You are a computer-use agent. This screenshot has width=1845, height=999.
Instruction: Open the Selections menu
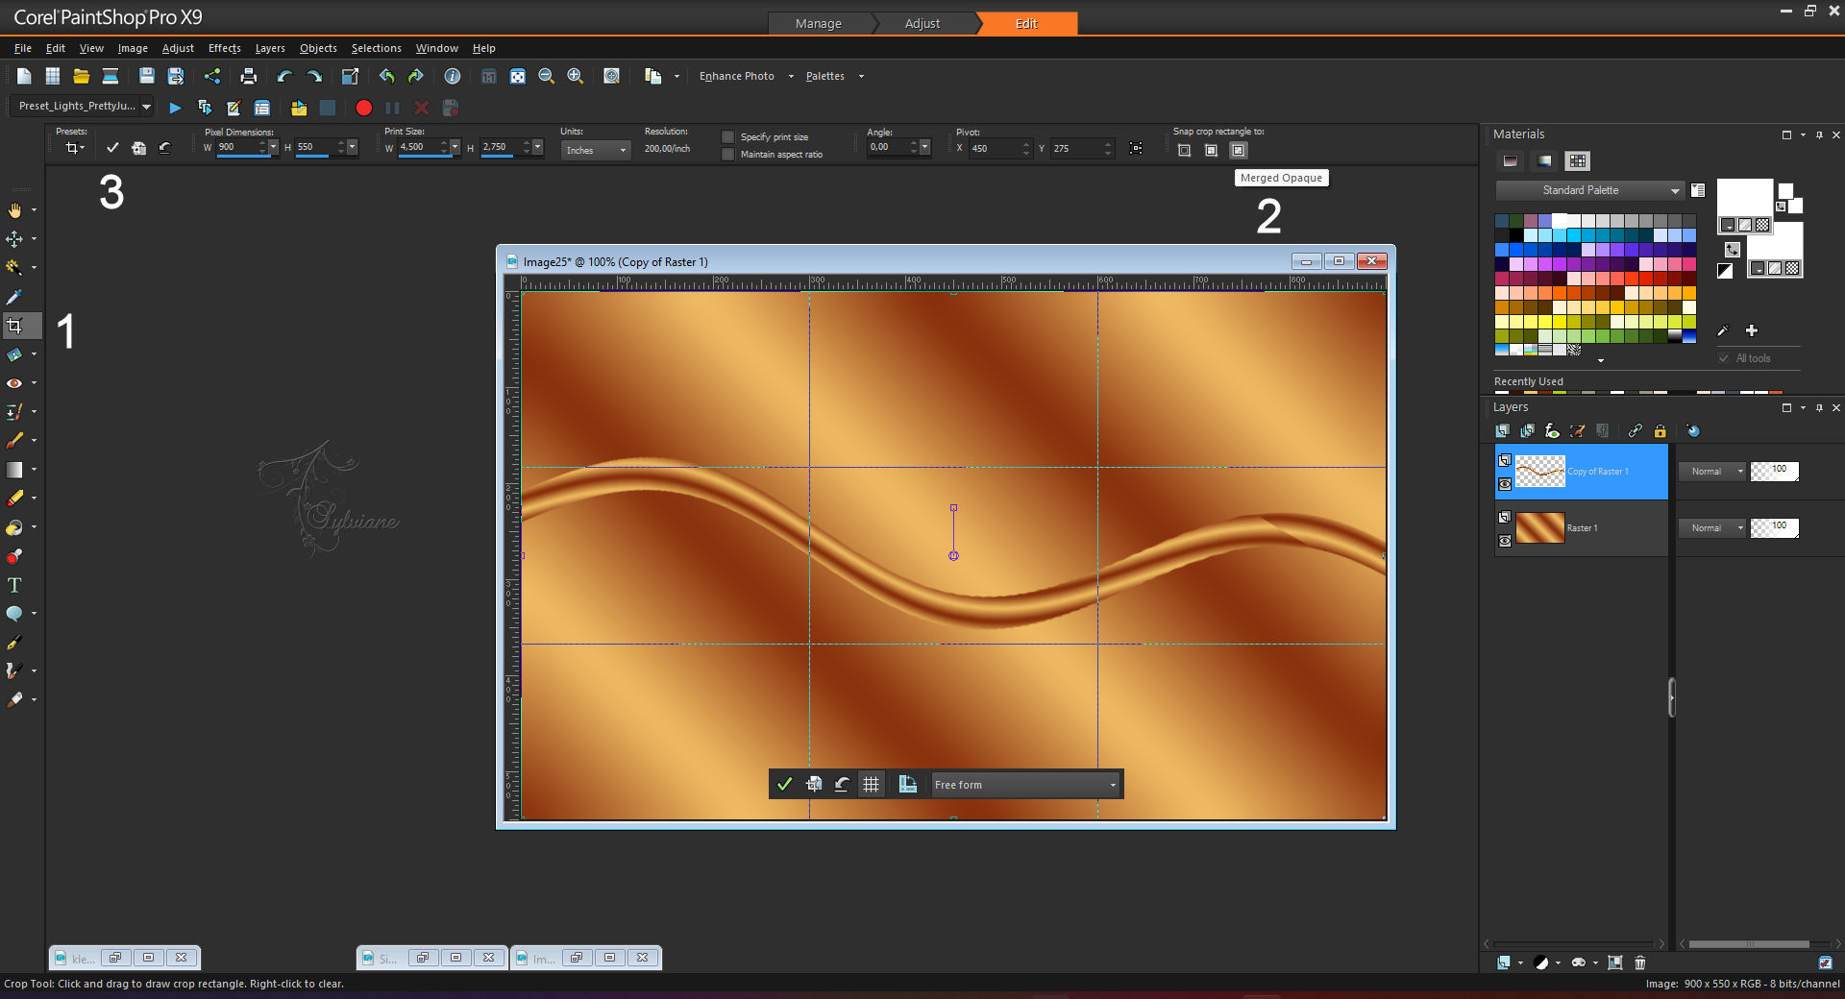tap(376, 48)
